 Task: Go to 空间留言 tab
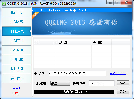click(17, 41)
